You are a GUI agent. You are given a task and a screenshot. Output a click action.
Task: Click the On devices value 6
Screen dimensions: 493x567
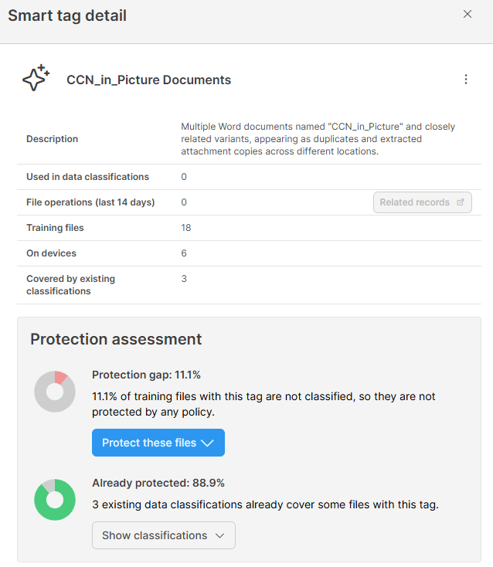[x=184, y=253]
